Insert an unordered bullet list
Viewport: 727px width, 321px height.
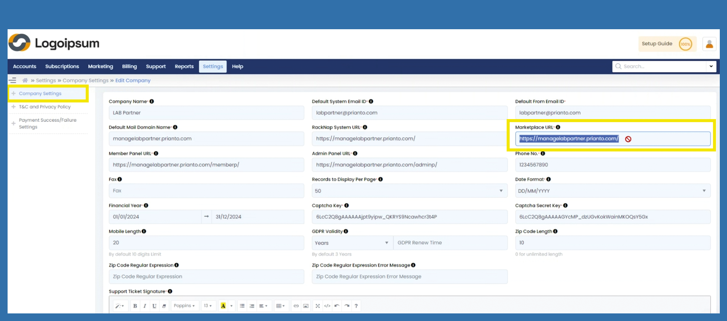(x=242, y=306)
